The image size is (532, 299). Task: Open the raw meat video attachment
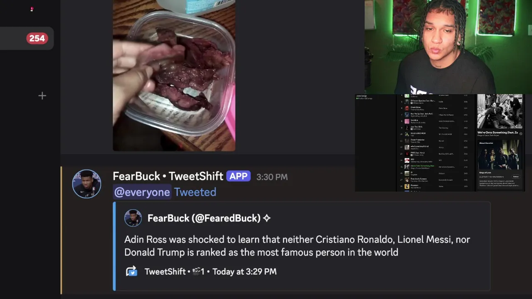click(x=174, y=75)
